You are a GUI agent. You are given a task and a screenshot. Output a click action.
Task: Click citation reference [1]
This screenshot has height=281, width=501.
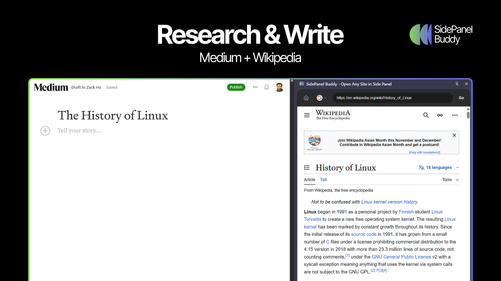[348, 255]
